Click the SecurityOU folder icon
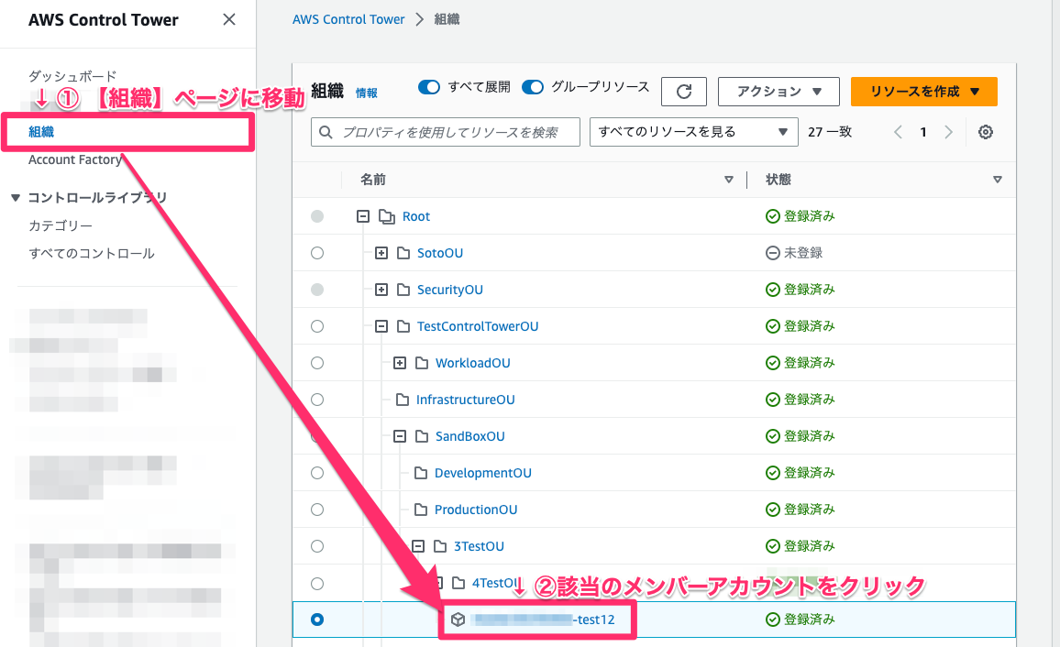The image size is (1060, 647). 403,289
